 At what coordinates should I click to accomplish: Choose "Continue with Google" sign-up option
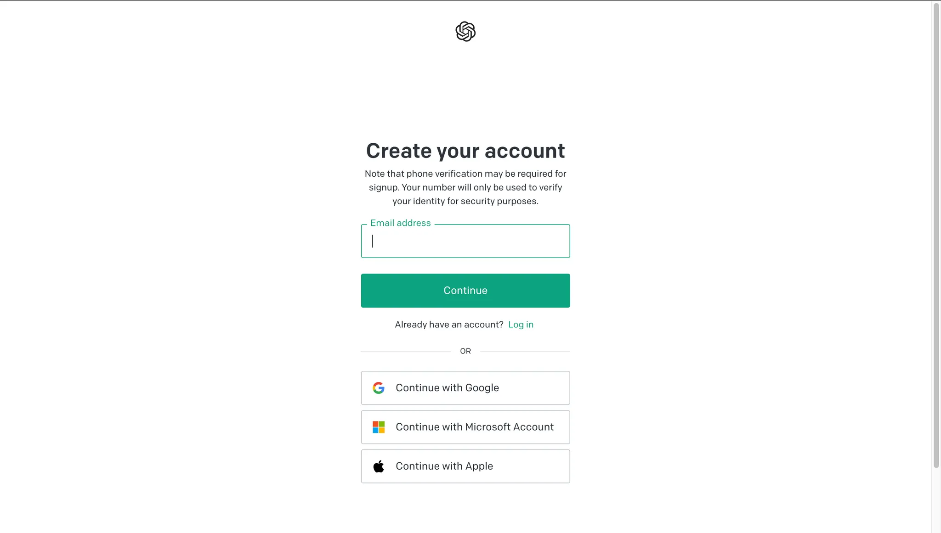click(465, 388)
